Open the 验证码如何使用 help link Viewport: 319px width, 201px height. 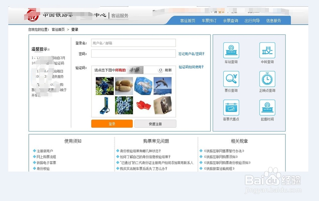tap(191, 67)
